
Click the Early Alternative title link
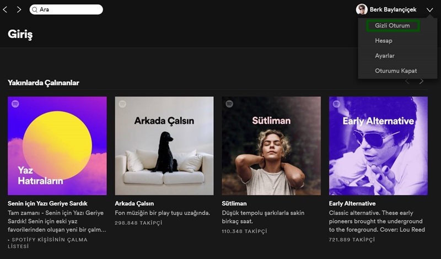click(352, 203)
